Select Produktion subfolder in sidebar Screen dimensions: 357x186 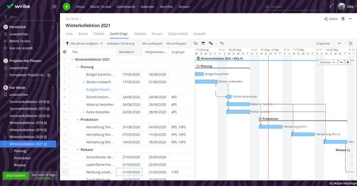pos(22,158)
